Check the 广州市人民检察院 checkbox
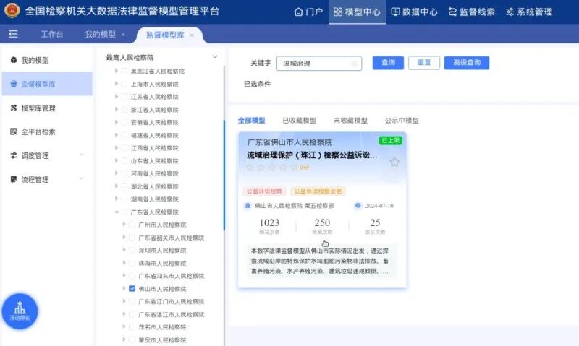The image size is (579, 346). coord(132,225)
